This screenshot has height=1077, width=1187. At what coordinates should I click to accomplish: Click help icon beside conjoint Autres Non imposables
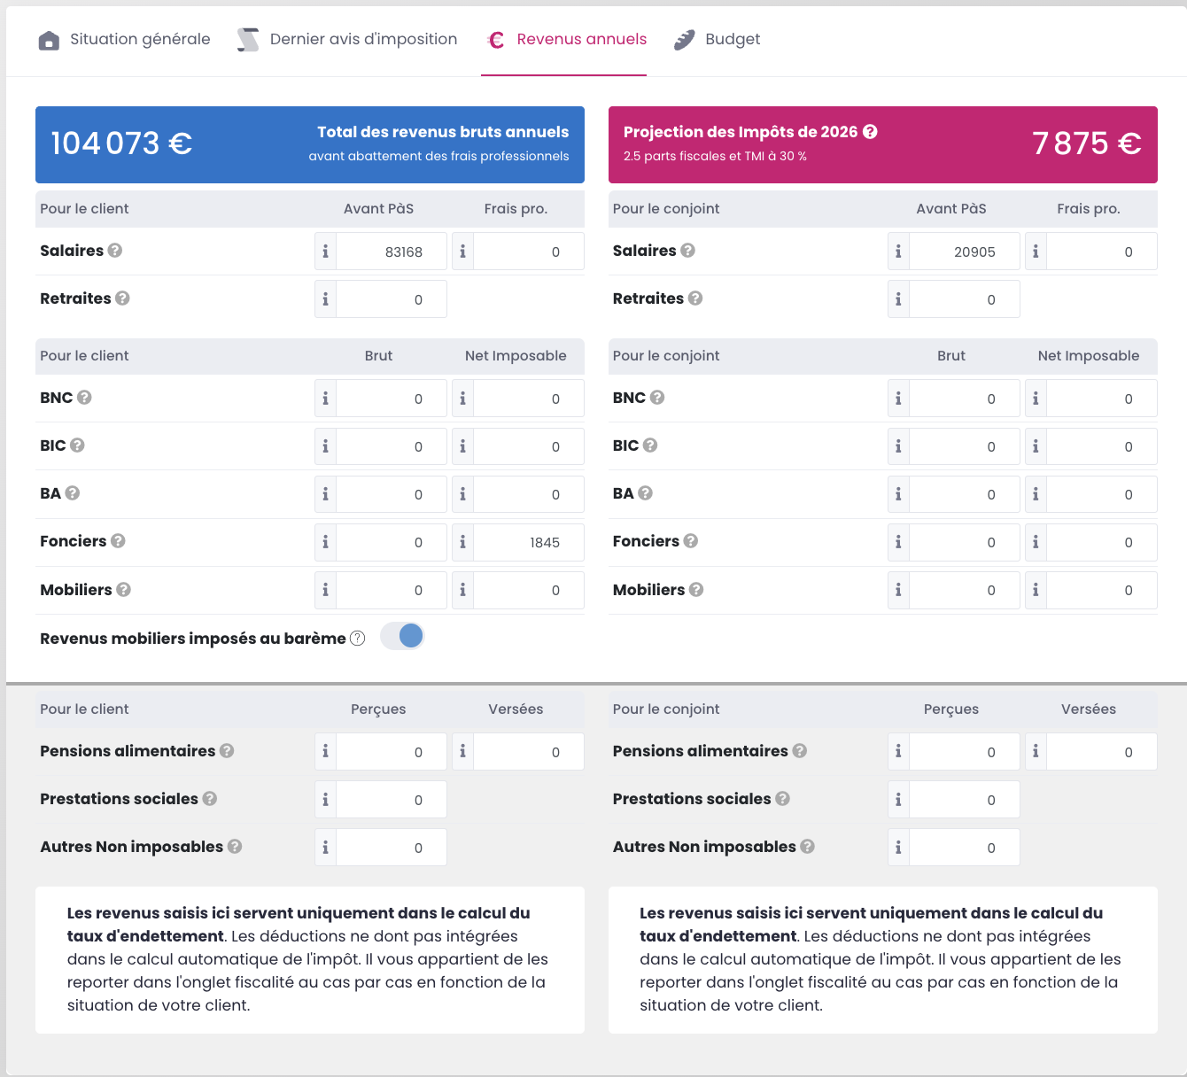pyautogui.click(x=807, y=847)
